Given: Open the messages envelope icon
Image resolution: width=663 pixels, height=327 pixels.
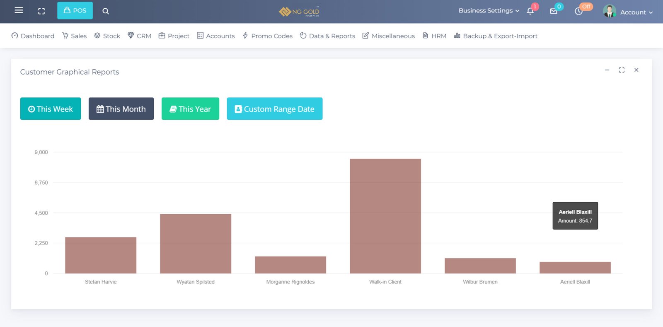Looking at the screenshot, I should 554,11.
